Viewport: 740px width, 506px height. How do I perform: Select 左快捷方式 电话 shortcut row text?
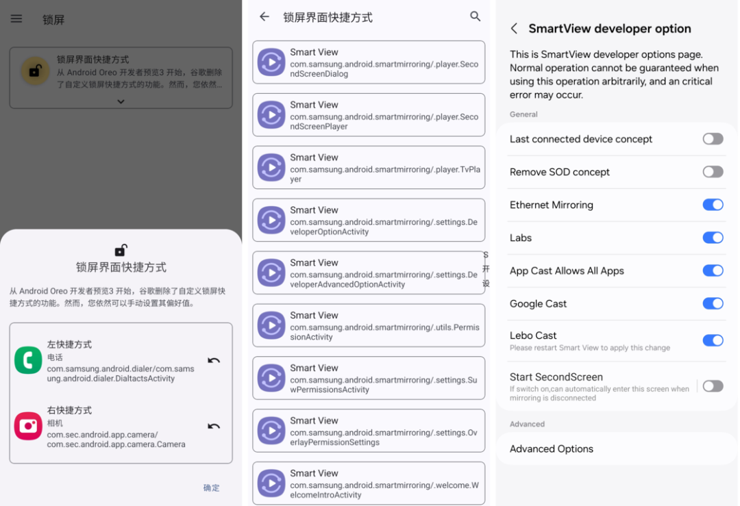121,361
